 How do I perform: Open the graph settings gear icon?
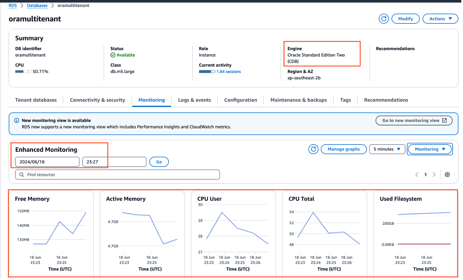tap(447, 175)
